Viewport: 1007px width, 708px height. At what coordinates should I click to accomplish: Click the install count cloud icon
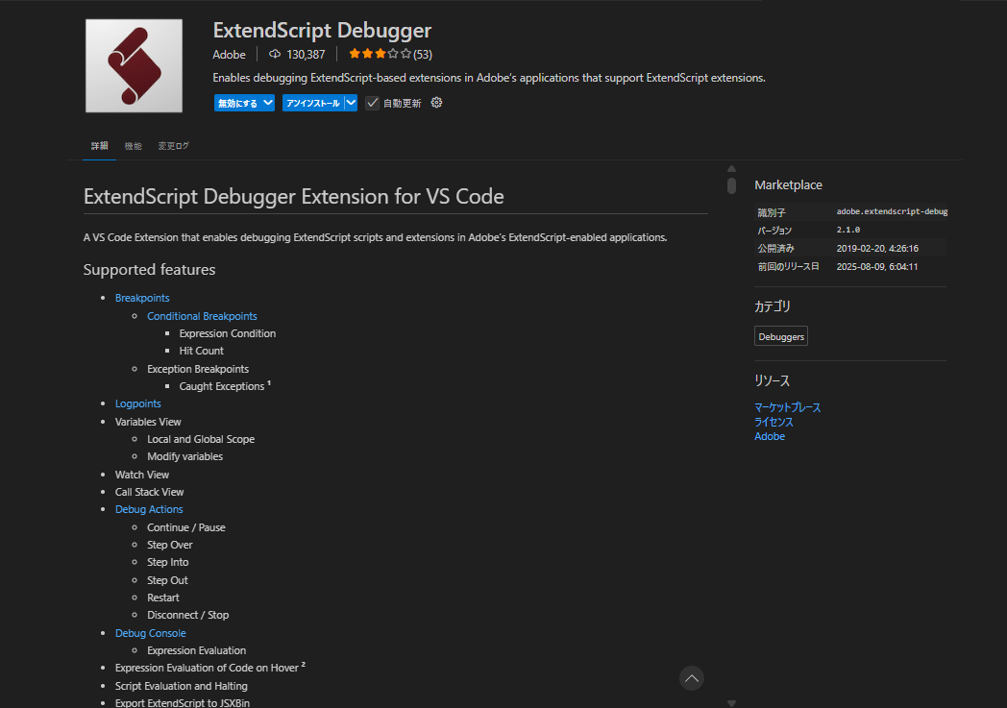(x=275, y=55)
